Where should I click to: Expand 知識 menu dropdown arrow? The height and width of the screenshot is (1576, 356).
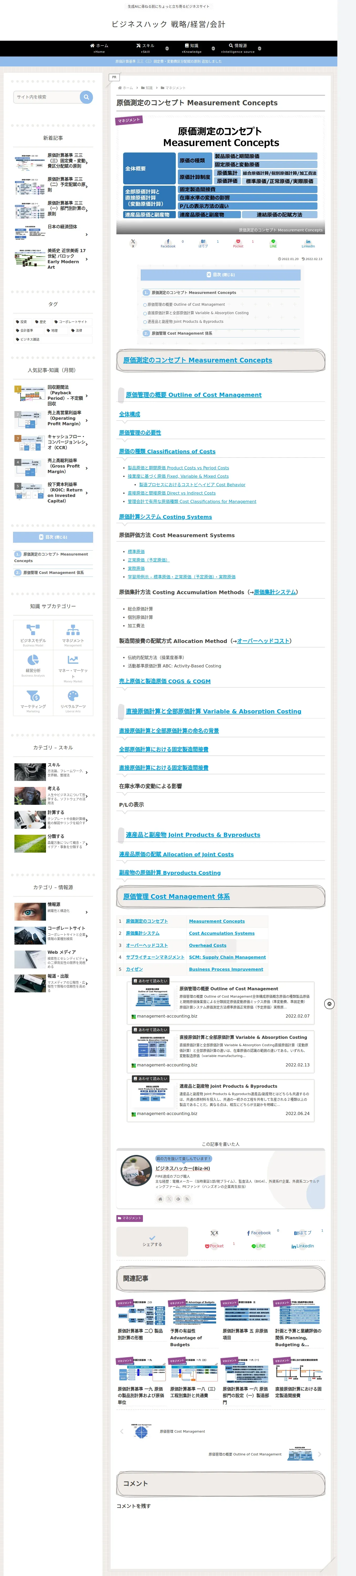pyautogui.click(x=214, y=48)
